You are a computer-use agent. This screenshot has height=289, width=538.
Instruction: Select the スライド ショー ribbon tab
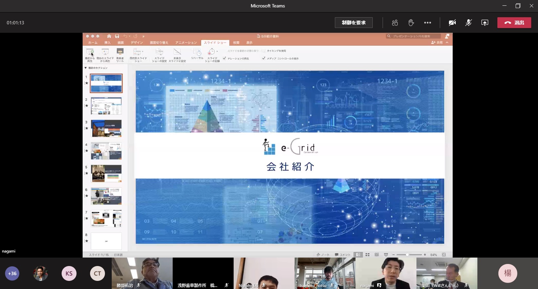(x=215, y=43)
